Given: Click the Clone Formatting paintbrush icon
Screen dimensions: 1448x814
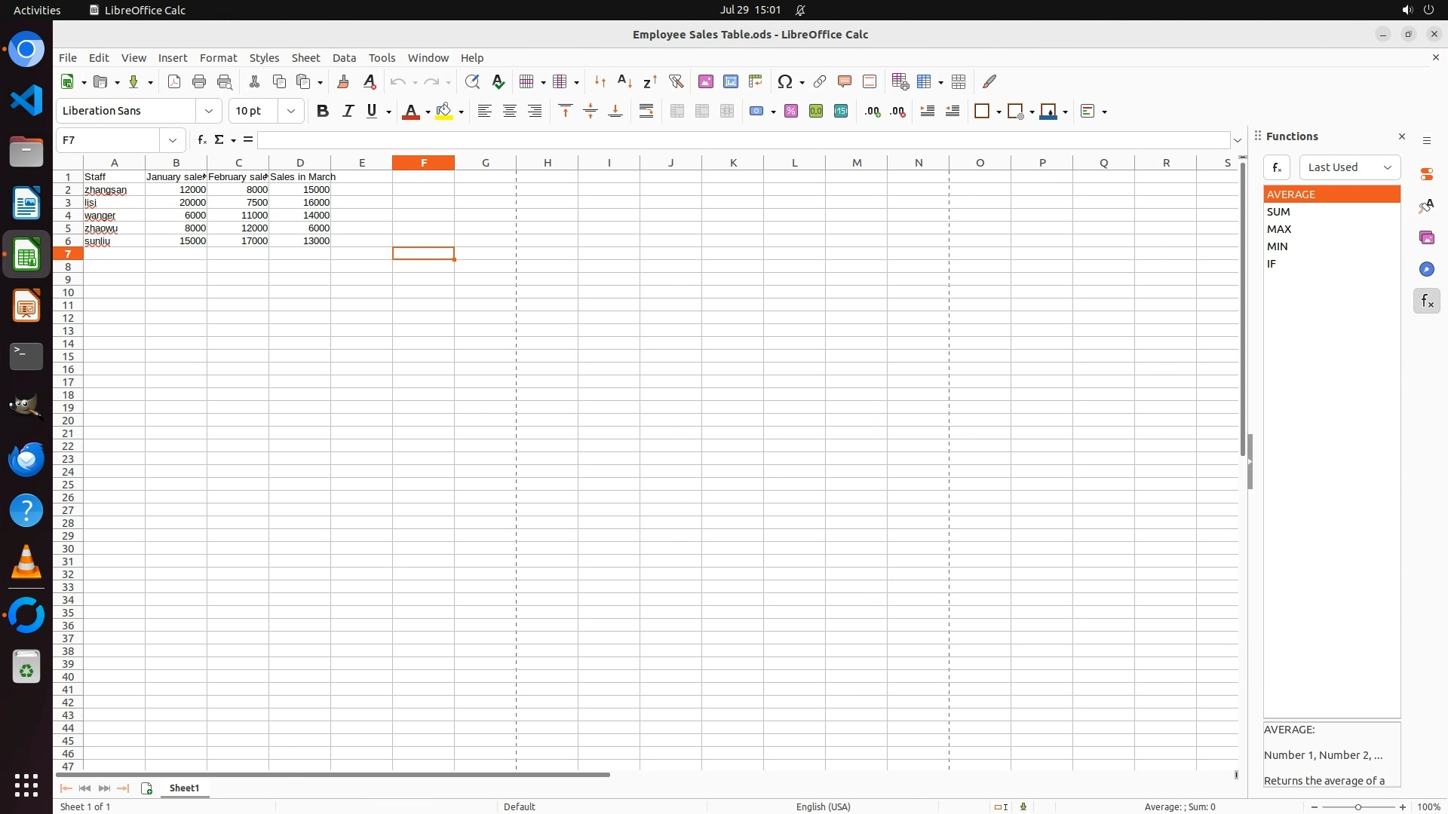Looking at the screenshot, I should click(343, 81).
